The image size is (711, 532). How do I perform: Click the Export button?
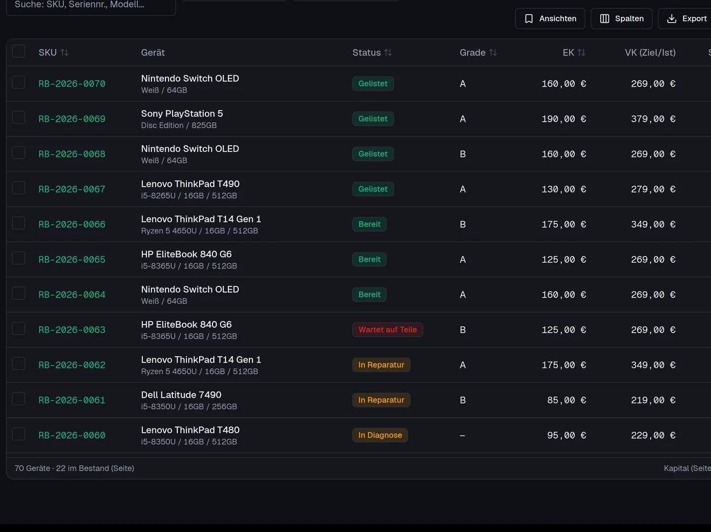click(686, 19)
